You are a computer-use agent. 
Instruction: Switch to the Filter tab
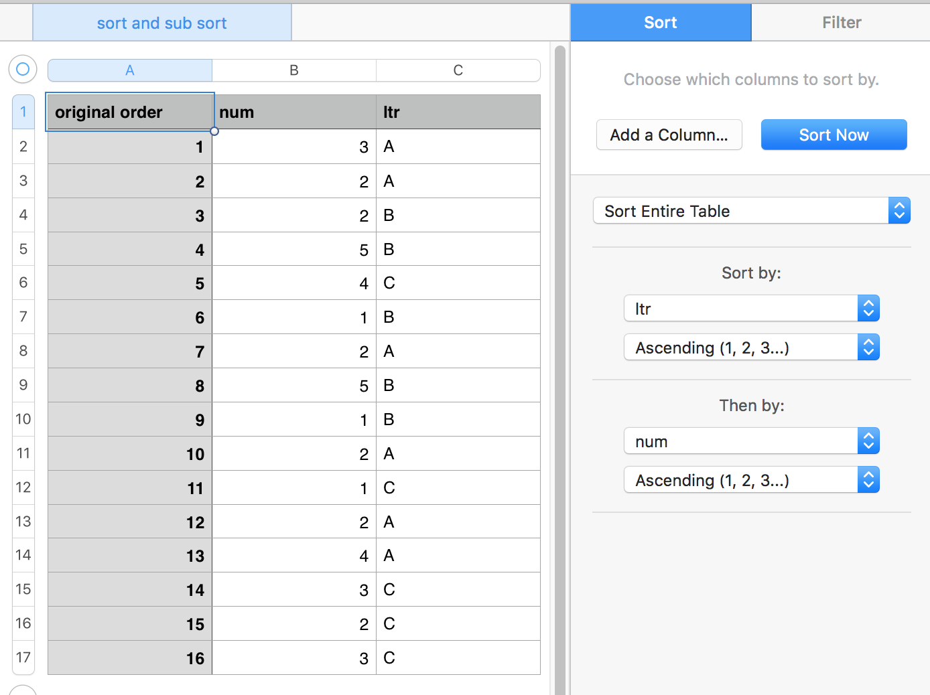[x=842, y=22]
